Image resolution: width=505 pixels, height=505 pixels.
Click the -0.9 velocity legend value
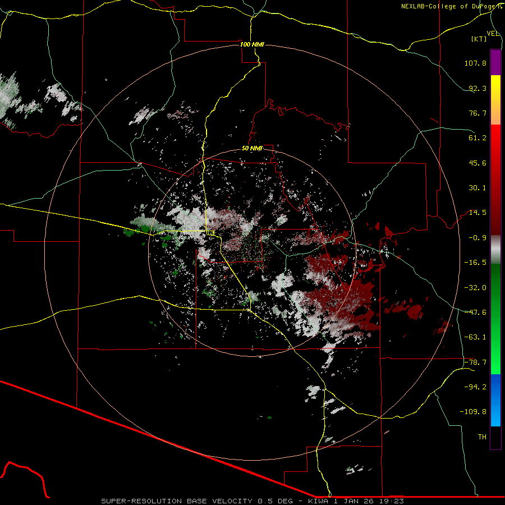[478, 238]
